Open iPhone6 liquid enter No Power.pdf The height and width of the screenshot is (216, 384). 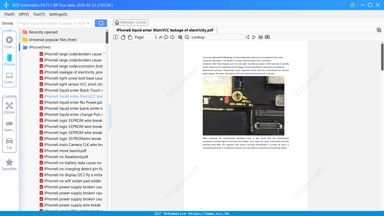point(71,102)
